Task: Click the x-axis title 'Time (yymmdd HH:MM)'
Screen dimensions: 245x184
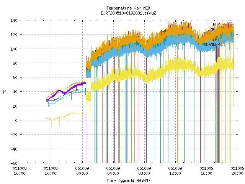Action: [128, 181]
